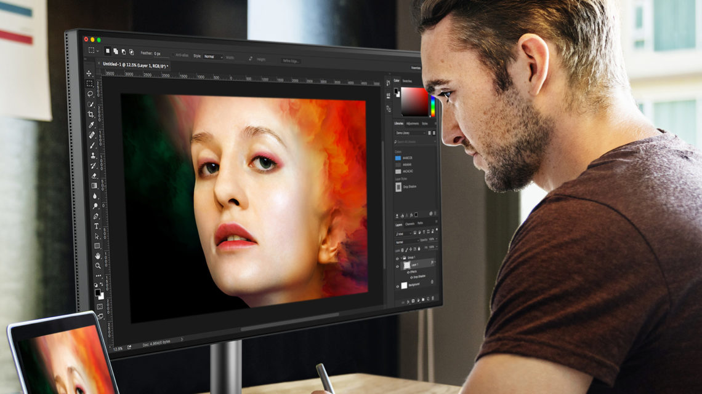The height and width of the screenshot is (394, 702).
Task: Click the Zoom magnifier tool
Action: 98,266
